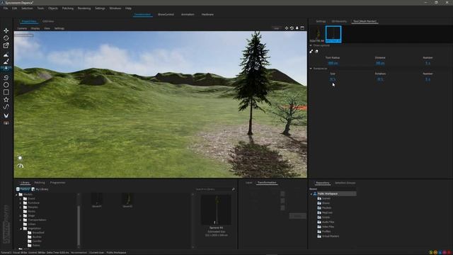Choose the eraser draw option
Viewport: 453px width, 255px height.
[x=316, y=51]
